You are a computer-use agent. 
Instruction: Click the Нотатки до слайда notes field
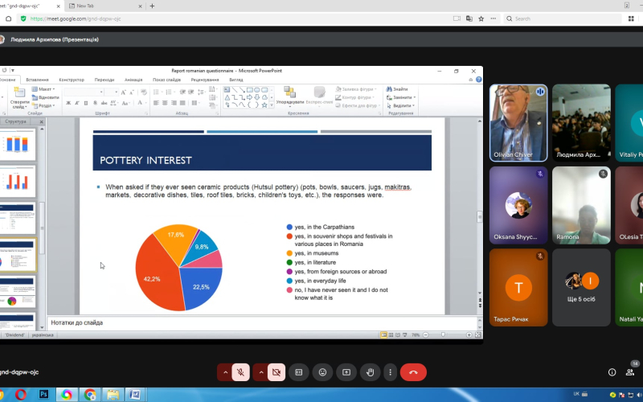(262, 323)
